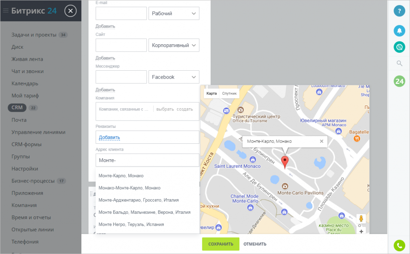Click the green 24 badge icon

(x=399, y=81)
